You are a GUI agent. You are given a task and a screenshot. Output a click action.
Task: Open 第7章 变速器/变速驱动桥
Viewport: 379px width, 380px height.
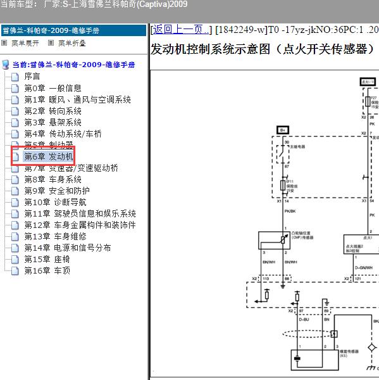tap(71, 168)
